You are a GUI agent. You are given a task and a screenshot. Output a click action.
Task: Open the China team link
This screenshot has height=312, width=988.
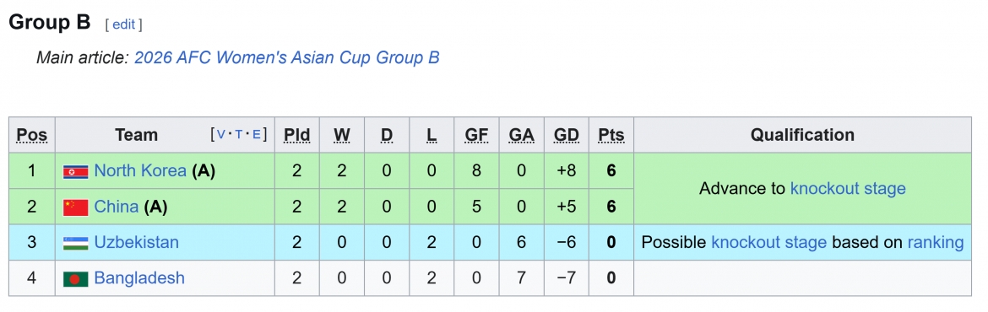tap(116, 207)
